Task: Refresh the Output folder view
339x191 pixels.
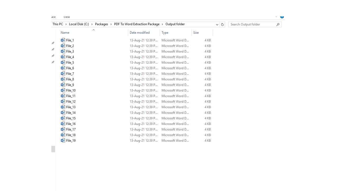Action: point(222,24)
